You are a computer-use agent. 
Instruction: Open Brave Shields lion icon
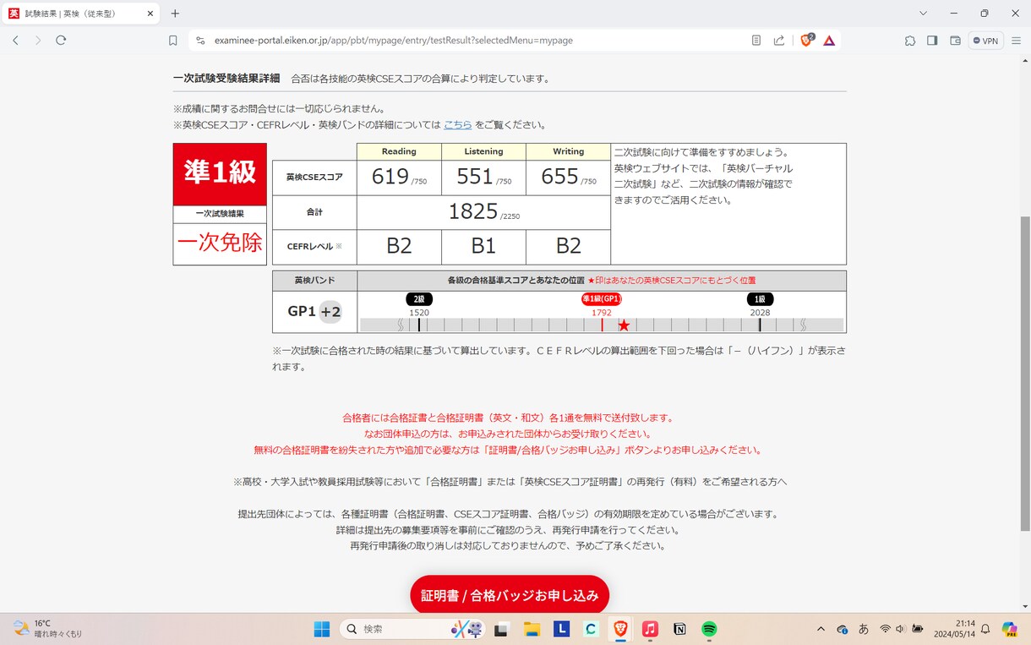(x=806, y=40)
